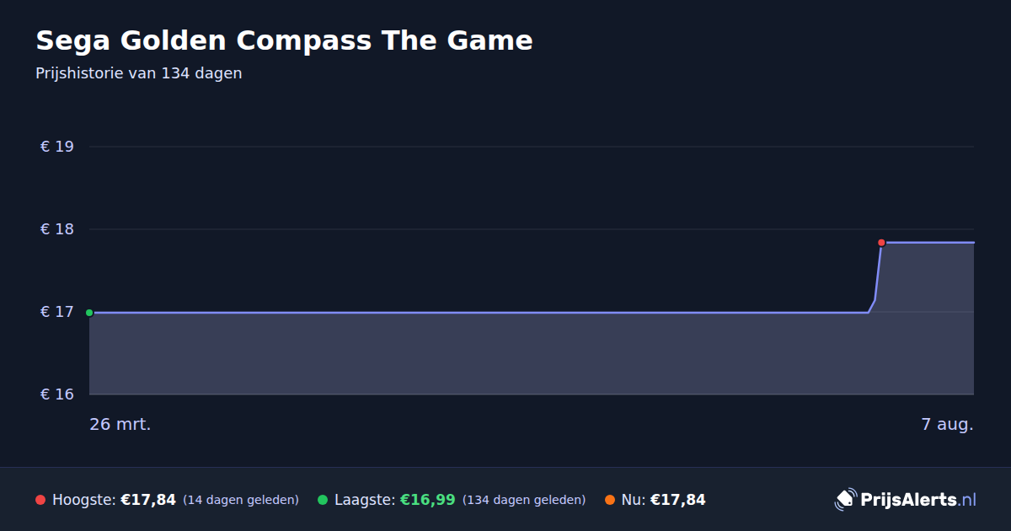1011x531 pixels.
Task: Click the Sega Golden Compass The Game title
Action: coord(284,40)
